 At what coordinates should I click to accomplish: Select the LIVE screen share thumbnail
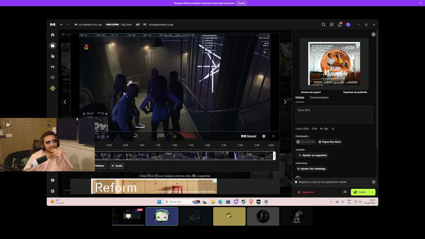pos(128,216)
